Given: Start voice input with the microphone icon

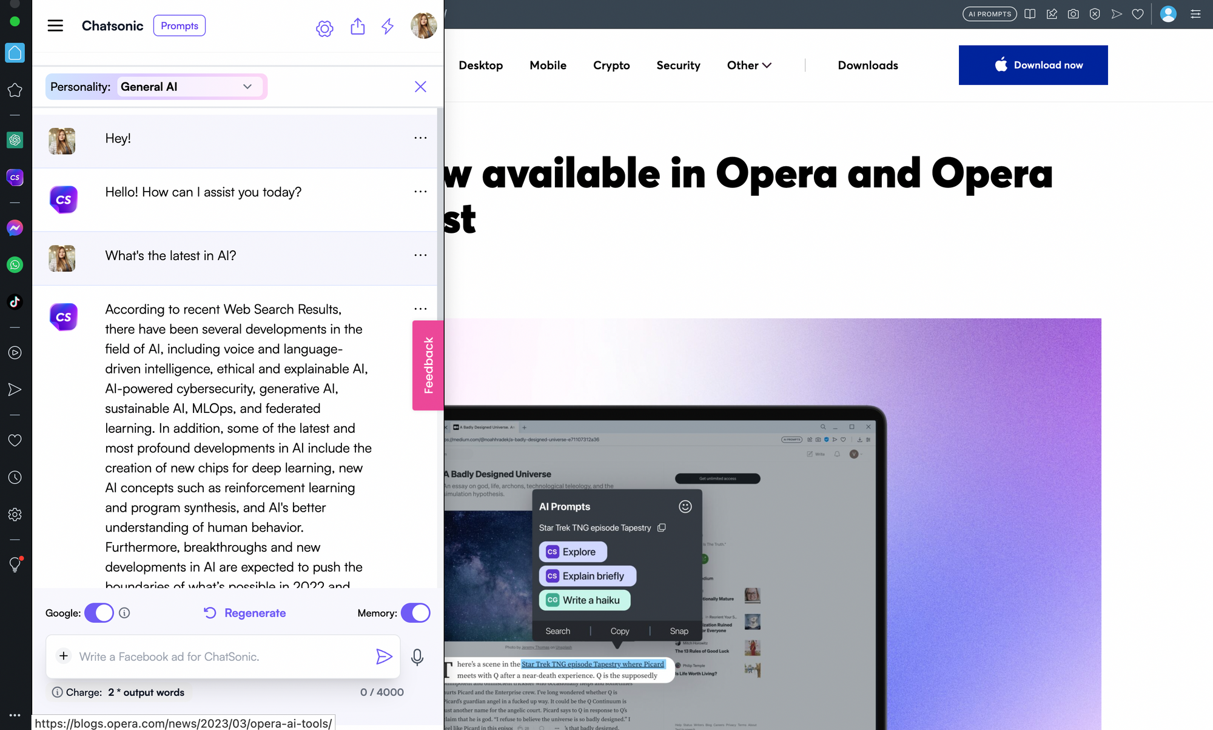Looking at the screenshot, I should (x=417, y=657).
